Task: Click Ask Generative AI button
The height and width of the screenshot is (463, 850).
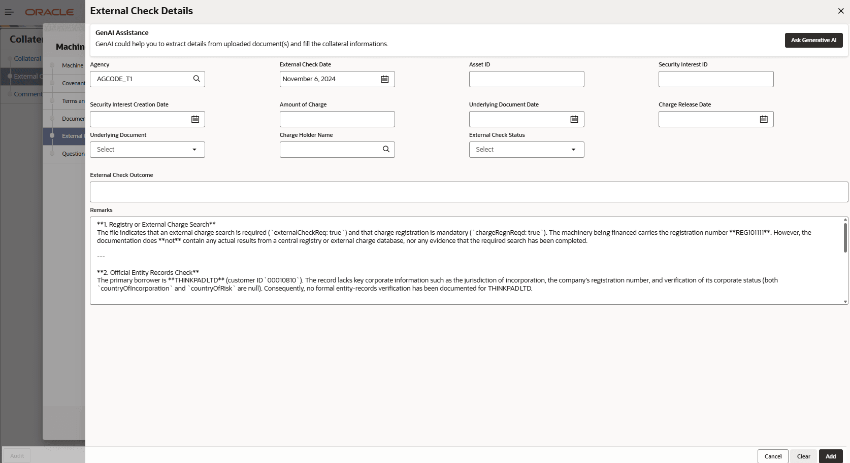Action: point(813,40)
